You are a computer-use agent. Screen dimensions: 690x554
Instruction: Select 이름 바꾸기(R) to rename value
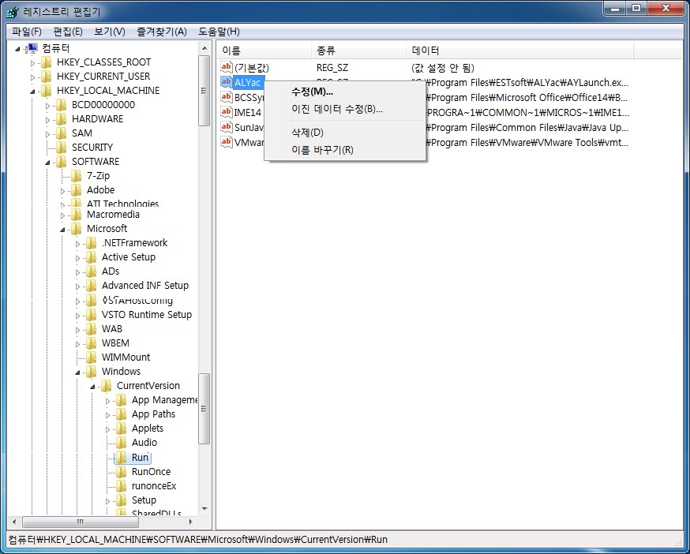322,150
